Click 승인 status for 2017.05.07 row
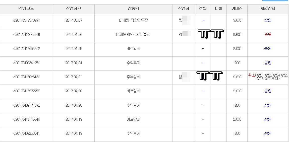 click(x=268, y=20)
